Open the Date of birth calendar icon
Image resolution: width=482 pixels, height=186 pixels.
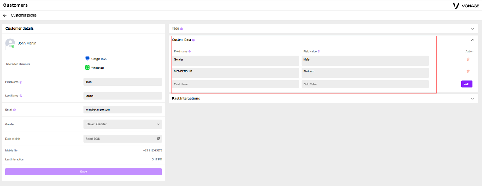pos(158,139)
